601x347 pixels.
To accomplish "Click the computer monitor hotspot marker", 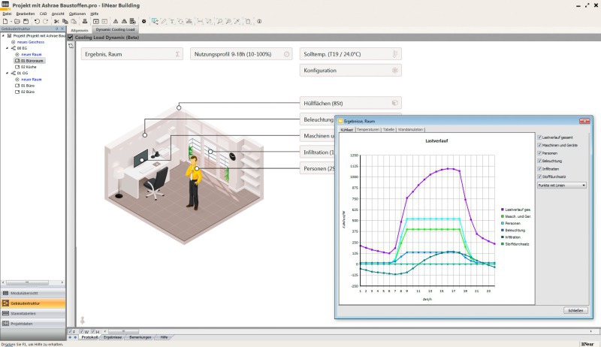I will pyautogui.click(x=142, y=160).
